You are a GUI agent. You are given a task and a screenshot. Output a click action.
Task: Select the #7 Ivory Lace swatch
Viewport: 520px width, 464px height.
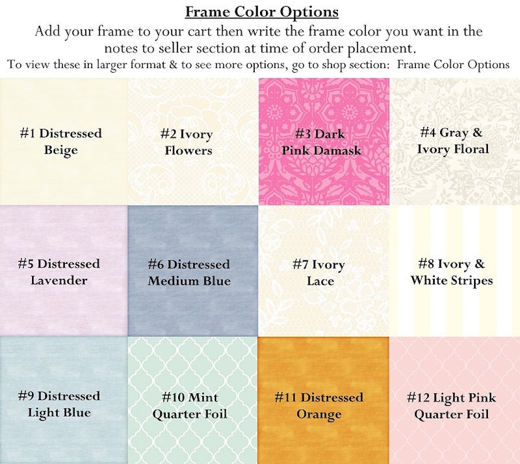click(x=324, y=271)
